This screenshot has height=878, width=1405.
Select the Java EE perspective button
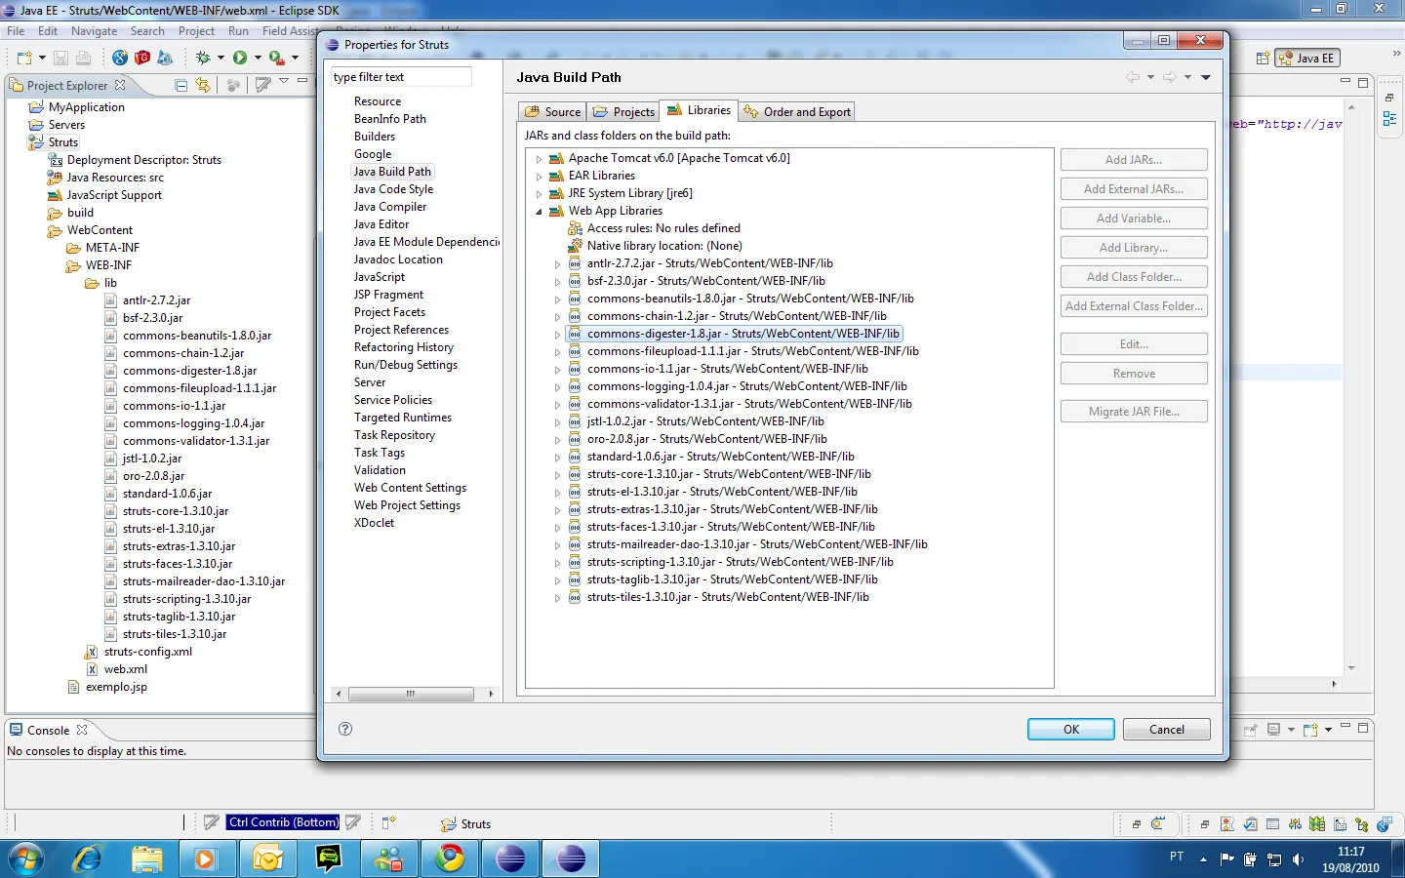click(x=1307, y=59)
